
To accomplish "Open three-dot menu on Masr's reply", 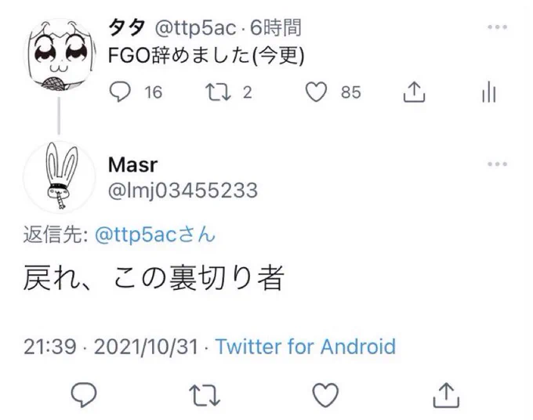I will 497,165.
